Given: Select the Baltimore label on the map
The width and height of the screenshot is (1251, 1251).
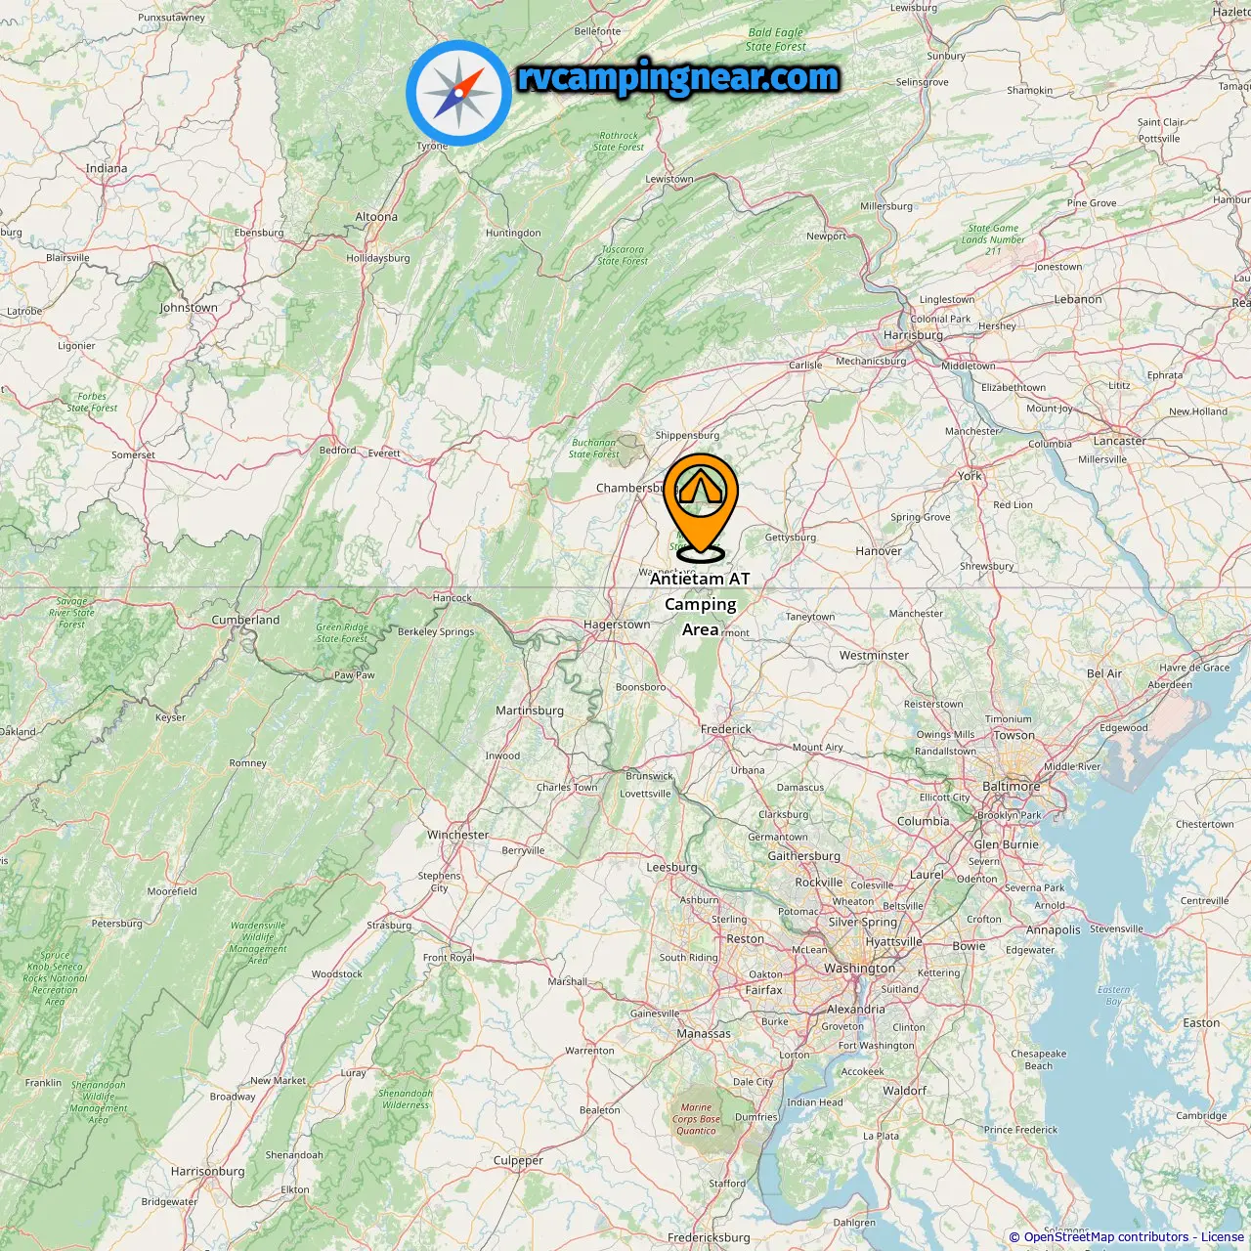Looking at the screenshot, I should [1012, 786].
